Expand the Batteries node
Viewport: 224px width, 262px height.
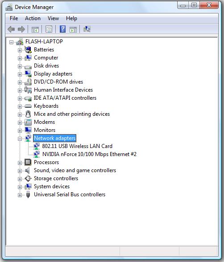(x=20, y=50)
